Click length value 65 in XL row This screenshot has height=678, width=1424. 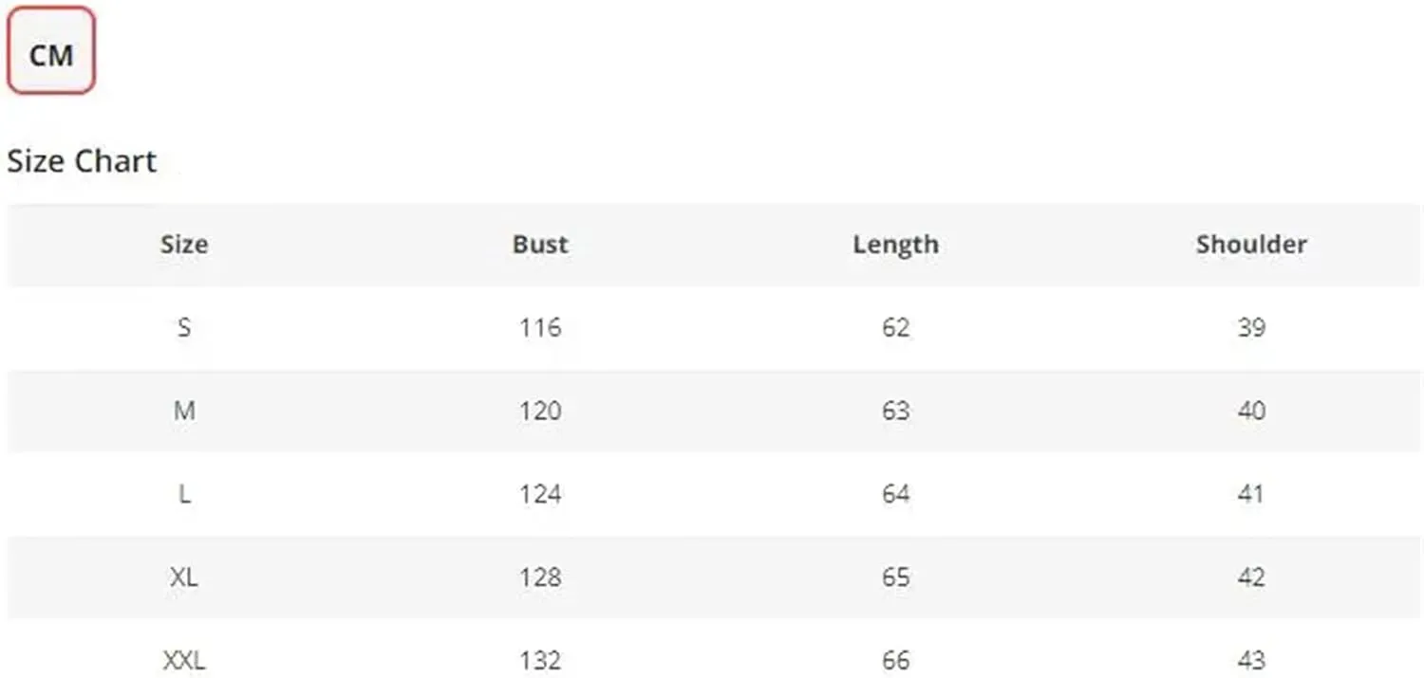[895, 577]
